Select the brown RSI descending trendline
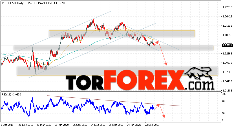Screen dimensions: 234x128 113,101
